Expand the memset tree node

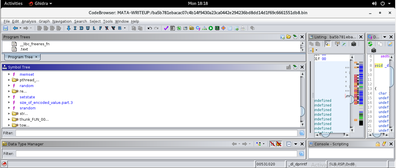(x=9, y=74)
